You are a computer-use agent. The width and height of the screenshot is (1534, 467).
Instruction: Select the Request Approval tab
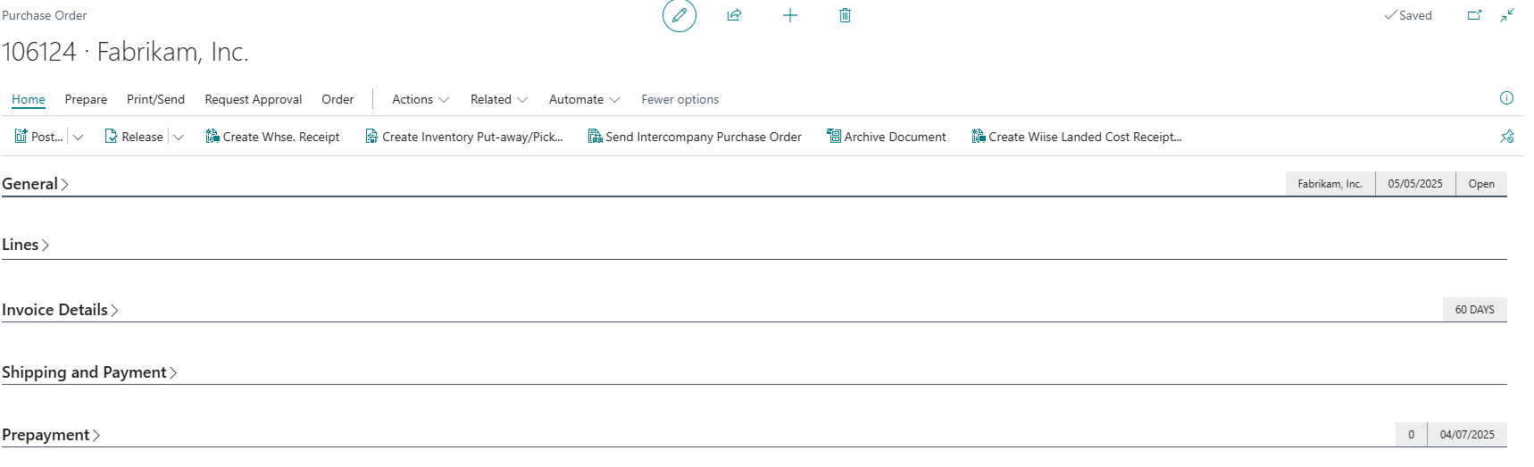253,99
